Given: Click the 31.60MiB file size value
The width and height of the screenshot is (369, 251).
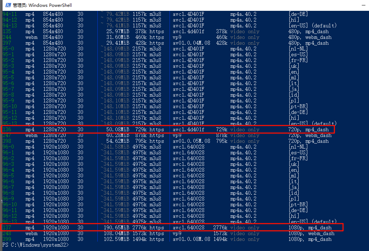Looking at the screenshot, I should (x=117, y=37).
